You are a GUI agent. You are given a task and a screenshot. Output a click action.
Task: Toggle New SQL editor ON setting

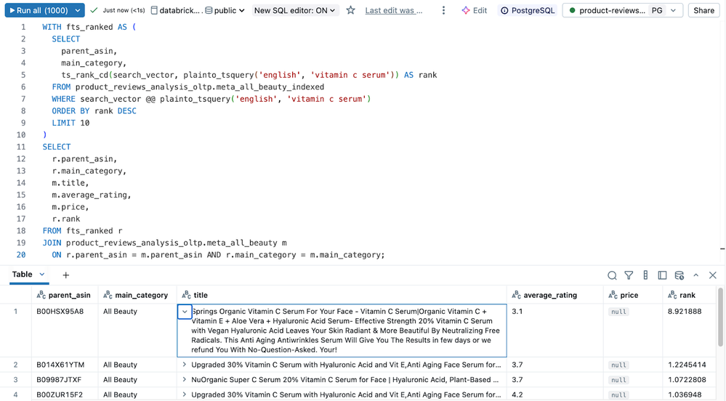294,11
